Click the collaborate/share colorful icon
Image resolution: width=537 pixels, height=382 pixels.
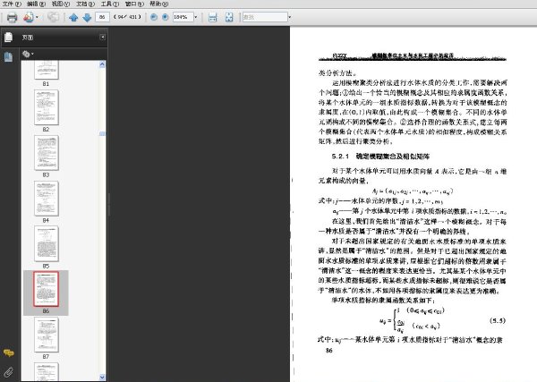tap(29, 17)
